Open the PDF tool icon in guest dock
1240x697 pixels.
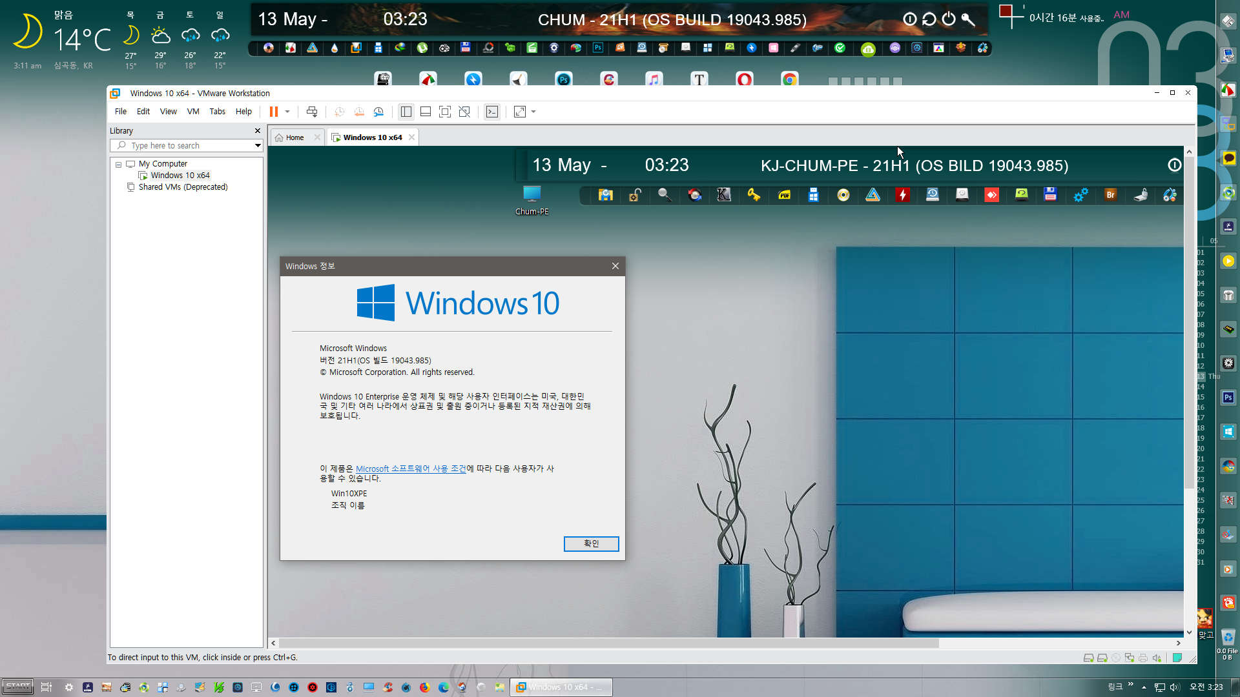[784, 195]
